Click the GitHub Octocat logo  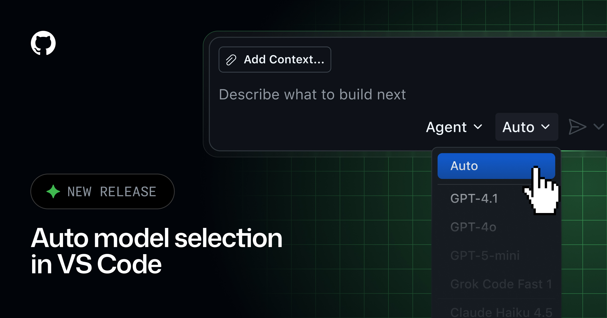point(43,43)
